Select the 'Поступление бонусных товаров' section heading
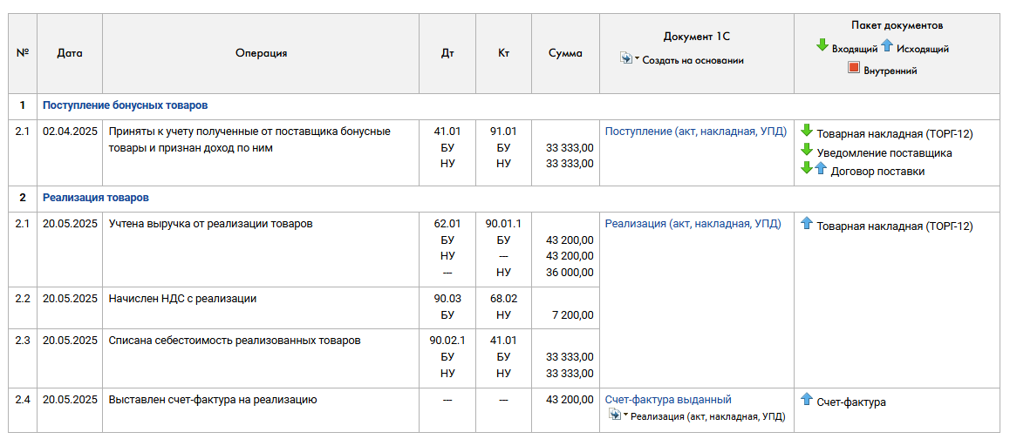This screenshot has width=1010, height=439. coord(125,105)
